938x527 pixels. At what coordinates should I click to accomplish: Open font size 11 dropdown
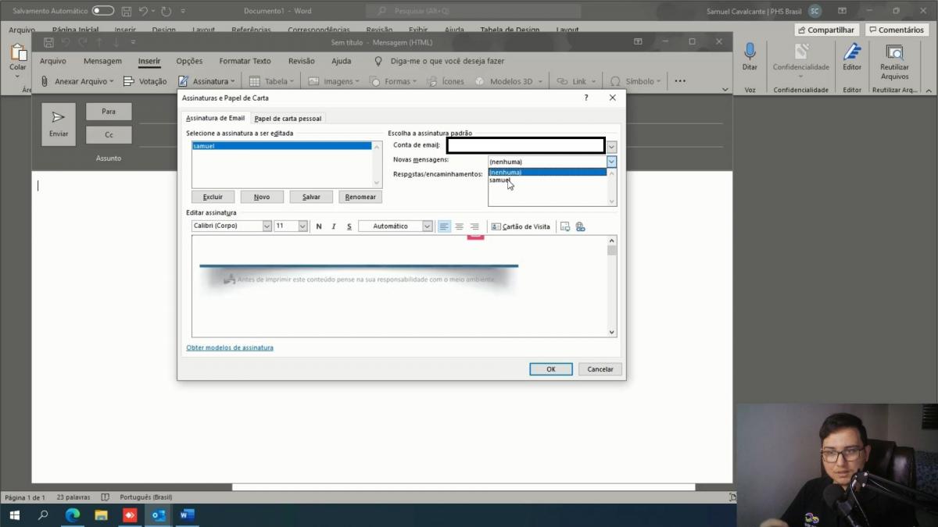coord(303,226)
